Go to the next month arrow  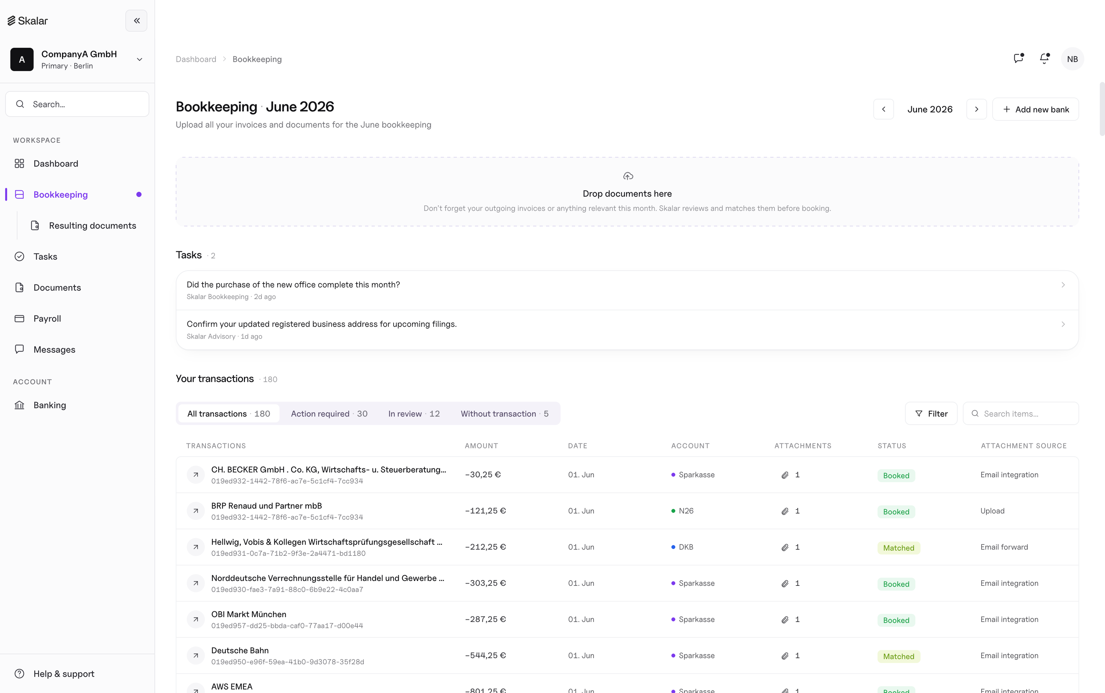tap(977, 109)
